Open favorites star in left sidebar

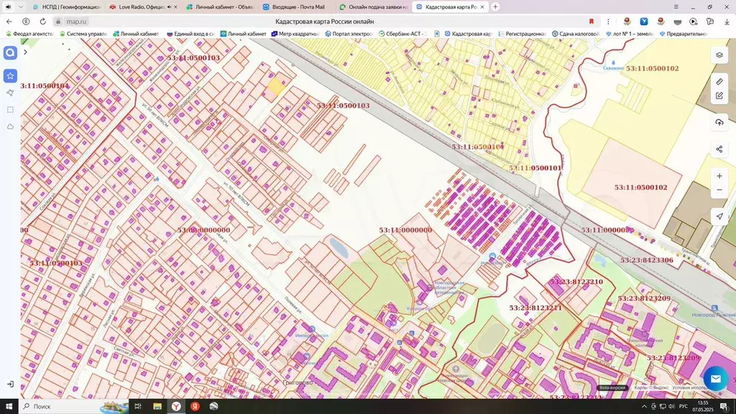tap(10, 75)
